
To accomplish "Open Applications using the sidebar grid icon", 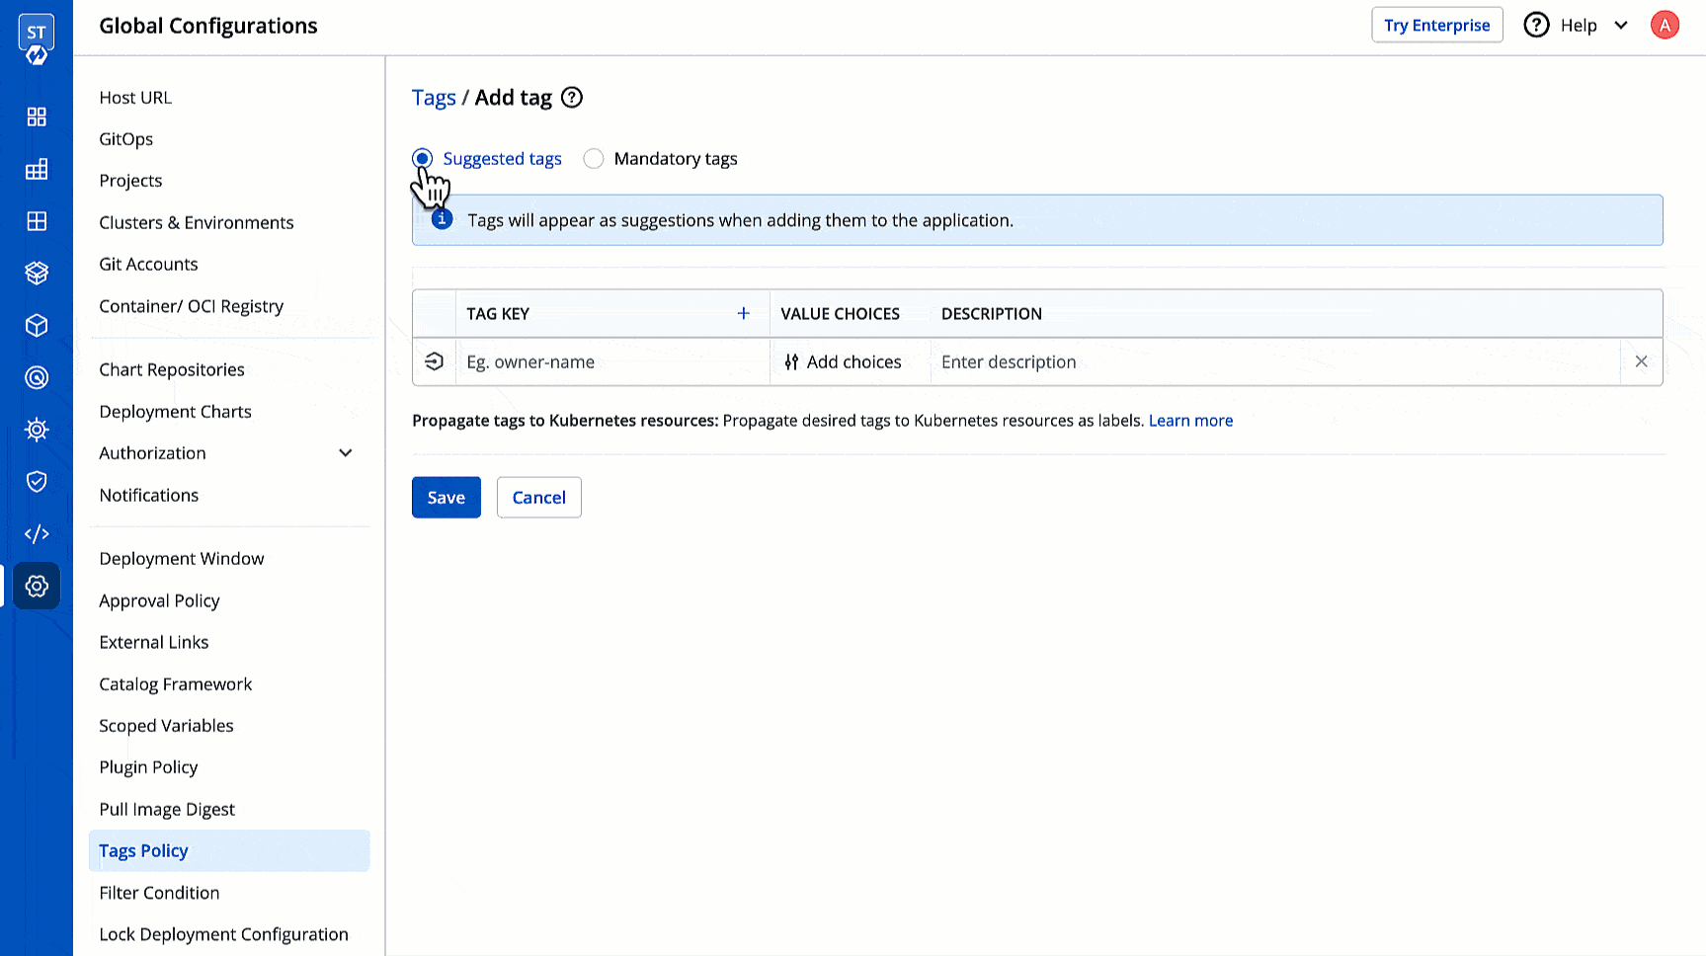I will coord(37,117).
